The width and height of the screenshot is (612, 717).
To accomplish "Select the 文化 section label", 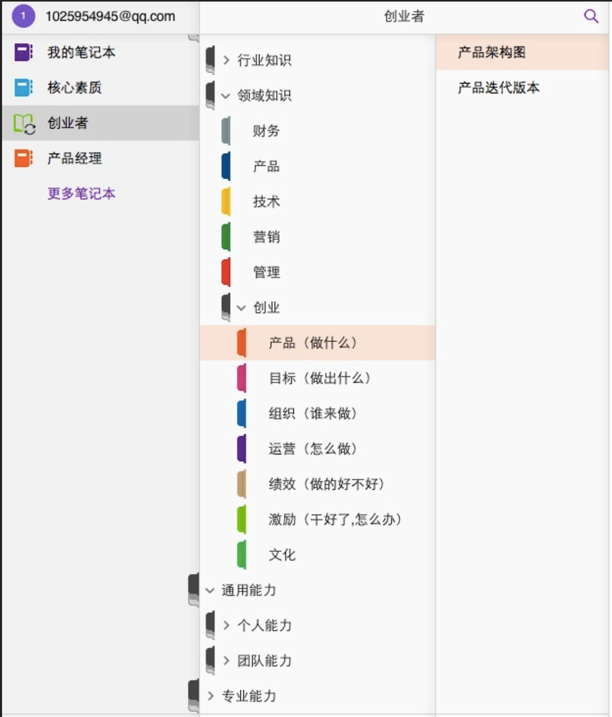I will tap(282, 555).
